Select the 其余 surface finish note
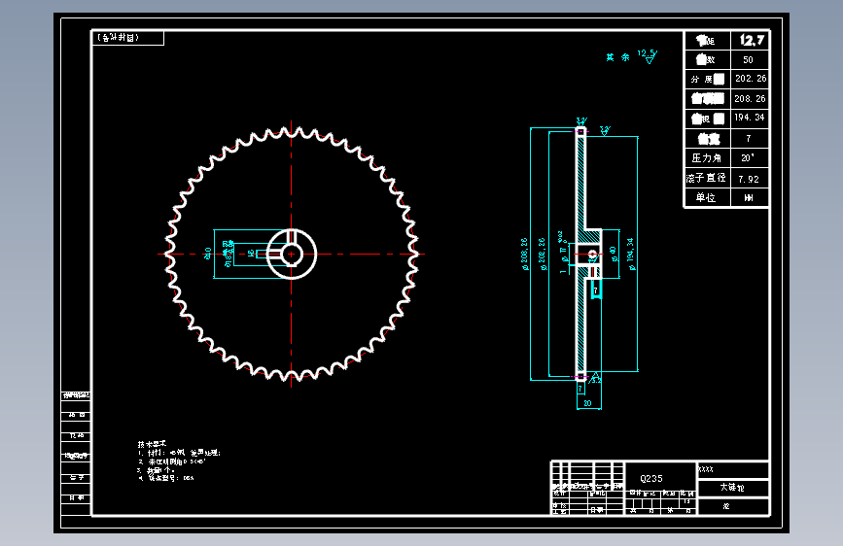 click(617, 57)
